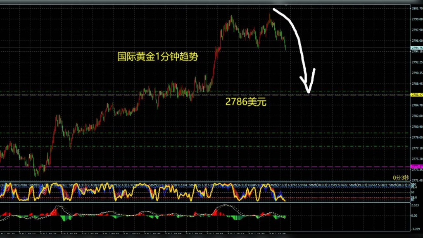Click the 国际黄金1分钟趋势 title label
Image resolution: width=423 pixels, height=238 pixels.
(158, 57)
